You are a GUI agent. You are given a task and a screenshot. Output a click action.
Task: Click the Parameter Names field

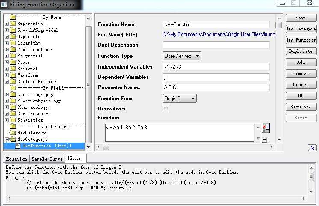(x=216, y=87)
